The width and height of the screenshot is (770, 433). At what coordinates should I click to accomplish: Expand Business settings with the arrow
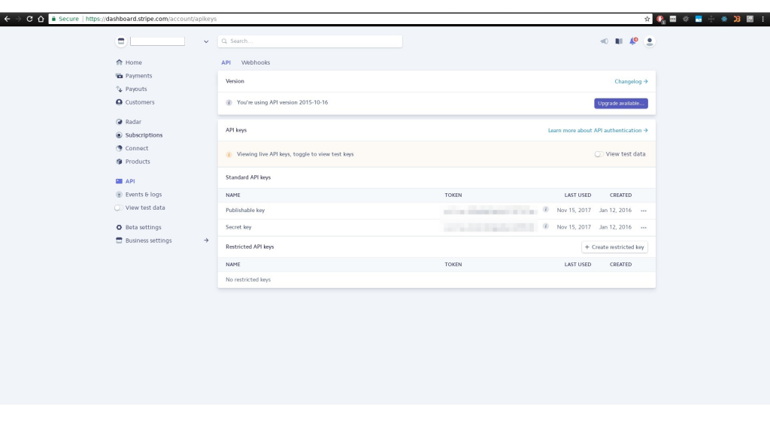(206, 241)
